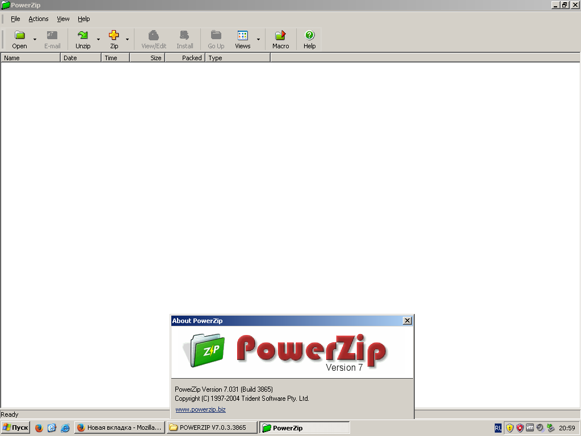Expand the Unzip button dropdown arrow

click(x=98, y=40)
